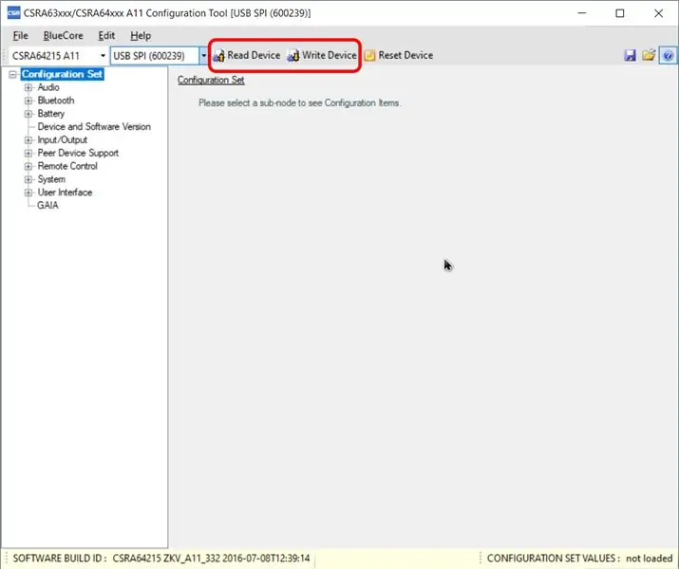The height and width of the screenshot is (569, 679).
Task: Click the Read Device toolbar button
Action: 247,55
